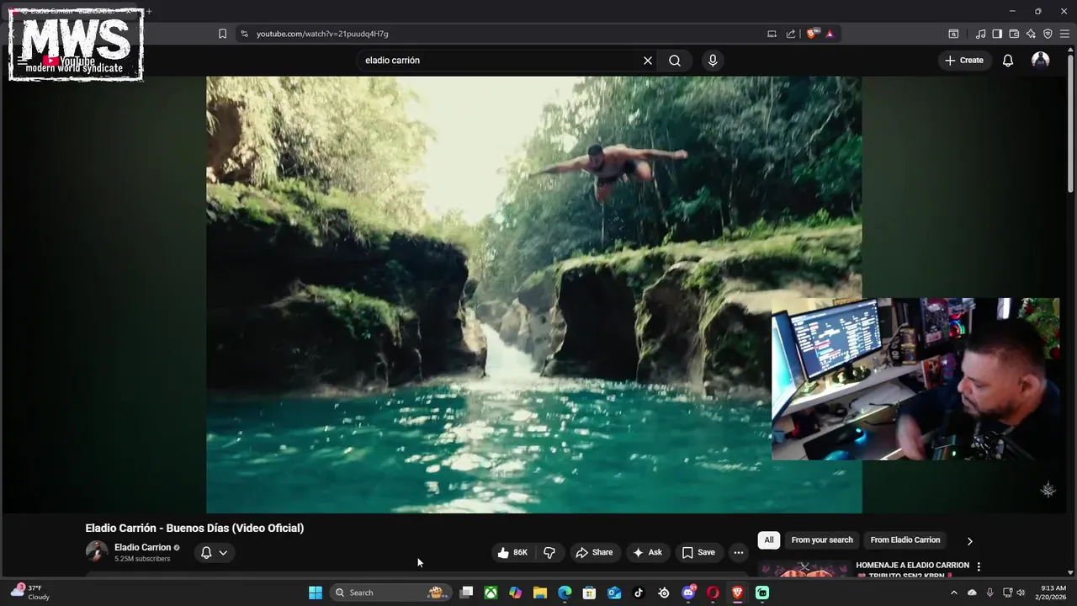The image size is (1077, 606).
Task: Bookmark this page using the bookmark icon
Action: [222, 34]
